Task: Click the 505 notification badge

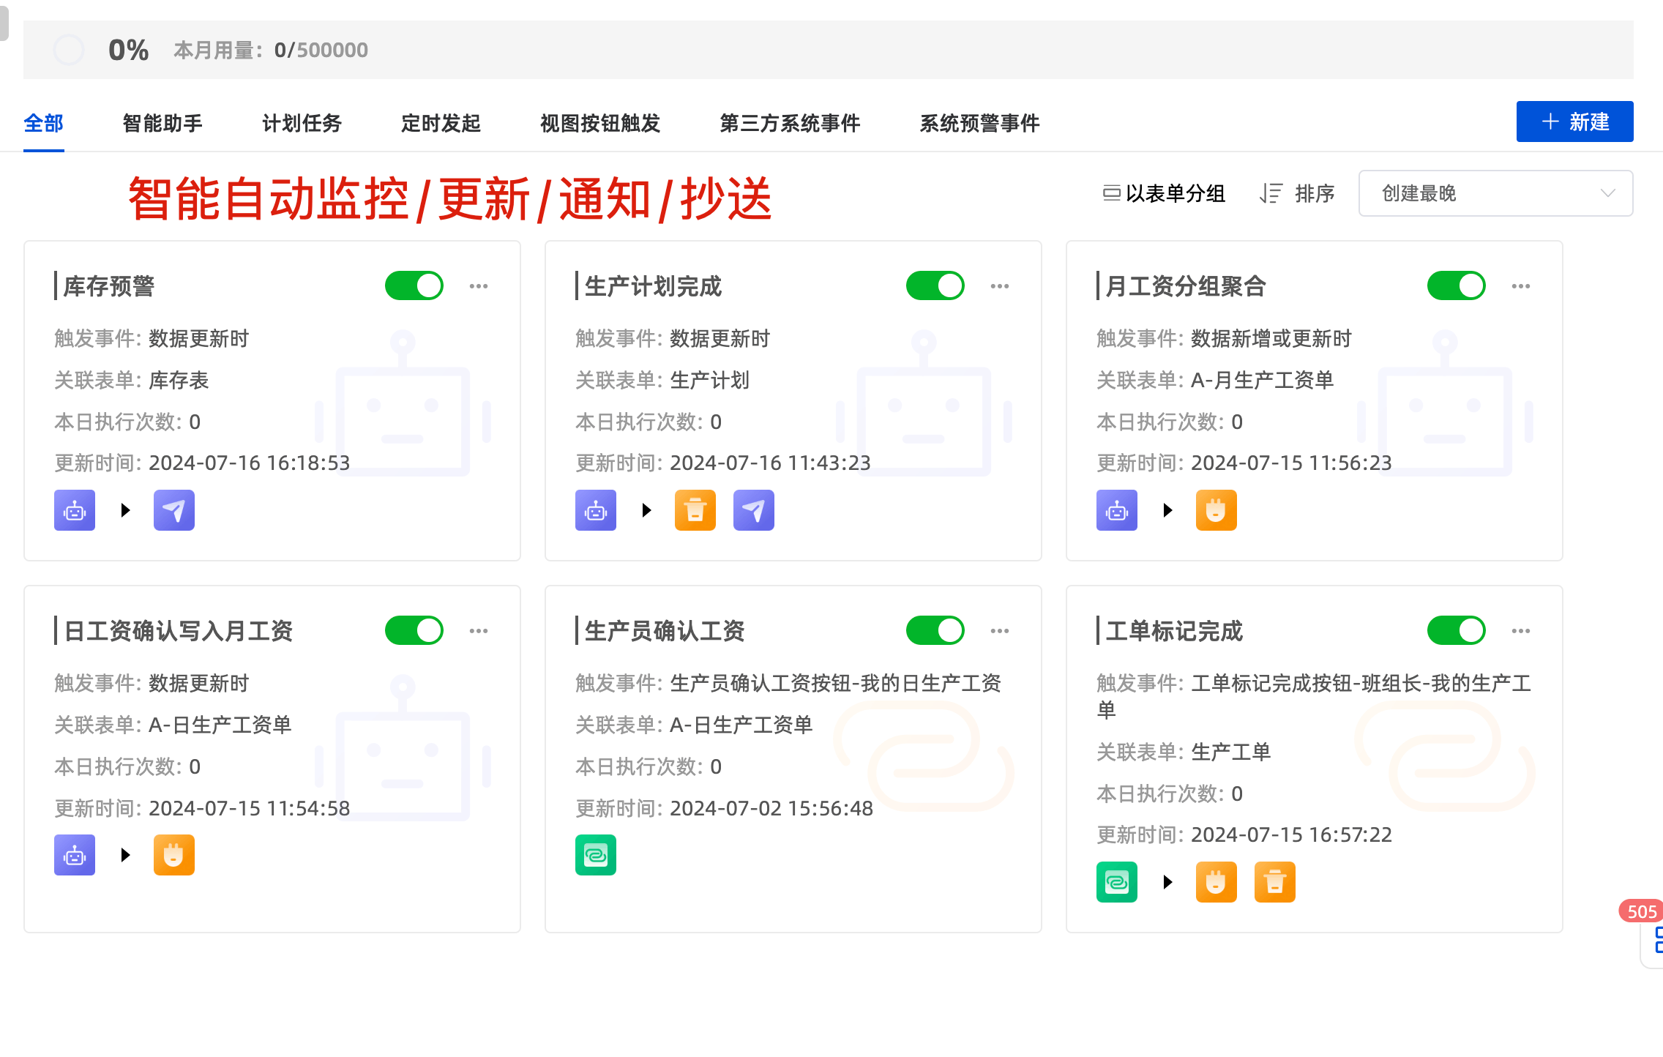Action: click(x=1641, y=911)
